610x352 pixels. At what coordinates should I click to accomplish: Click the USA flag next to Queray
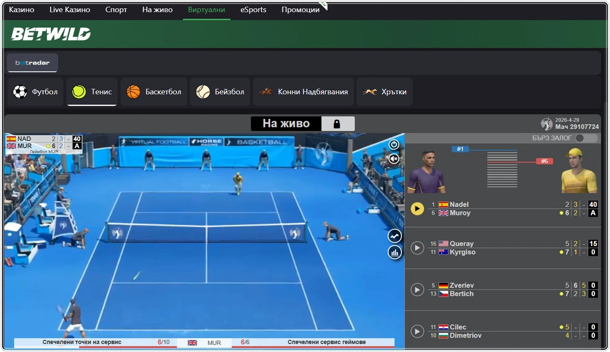tap(443, 244)
